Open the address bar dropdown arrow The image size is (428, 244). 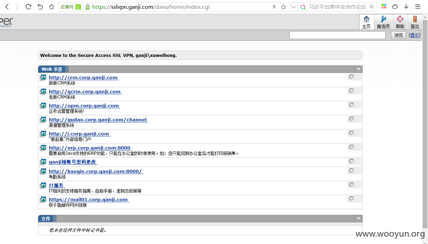tap(294, 7)
